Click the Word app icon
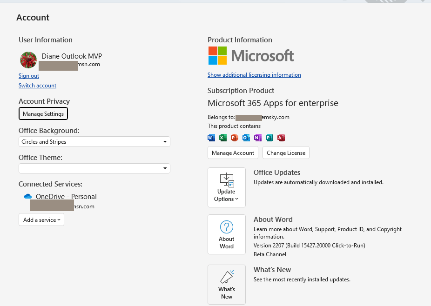The image size is (431, 306). point(211,138)
